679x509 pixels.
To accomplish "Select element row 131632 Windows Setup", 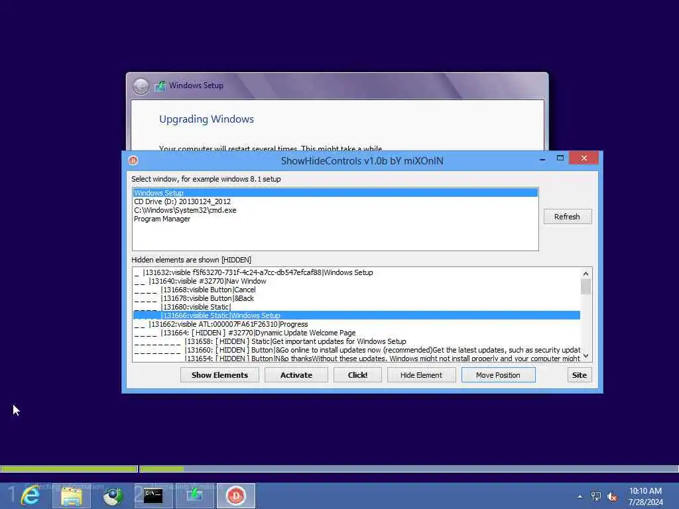I will tap(356, 272).
